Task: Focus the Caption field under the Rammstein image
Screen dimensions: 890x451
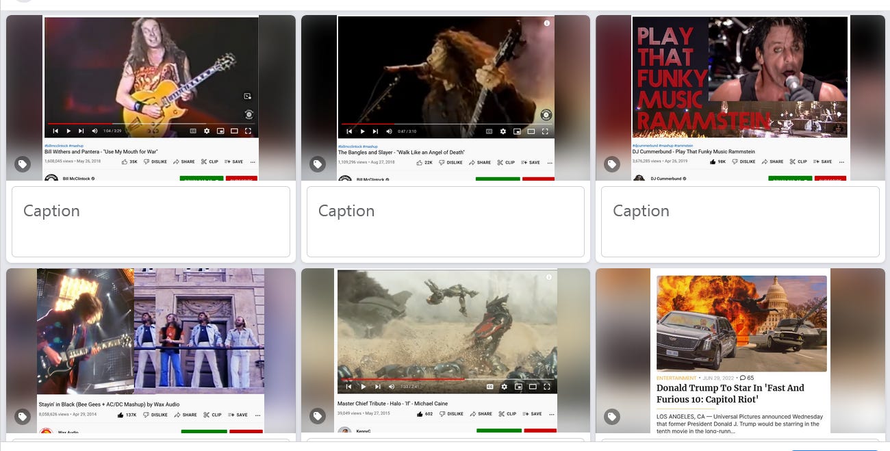Action: [x=740, y=222]
